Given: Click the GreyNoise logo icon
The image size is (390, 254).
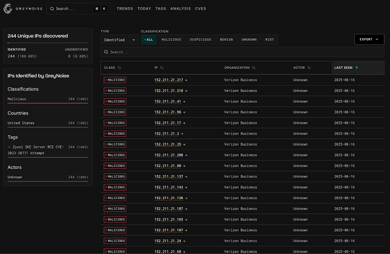Looking at the screenshot, I should (x=8, y=9).
